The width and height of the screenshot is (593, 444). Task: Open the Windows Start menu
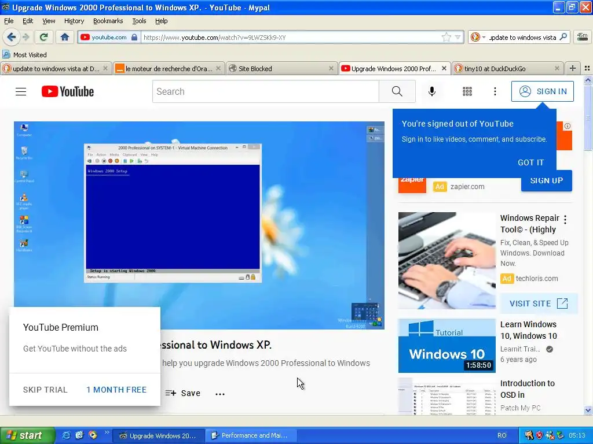[27, 435]
